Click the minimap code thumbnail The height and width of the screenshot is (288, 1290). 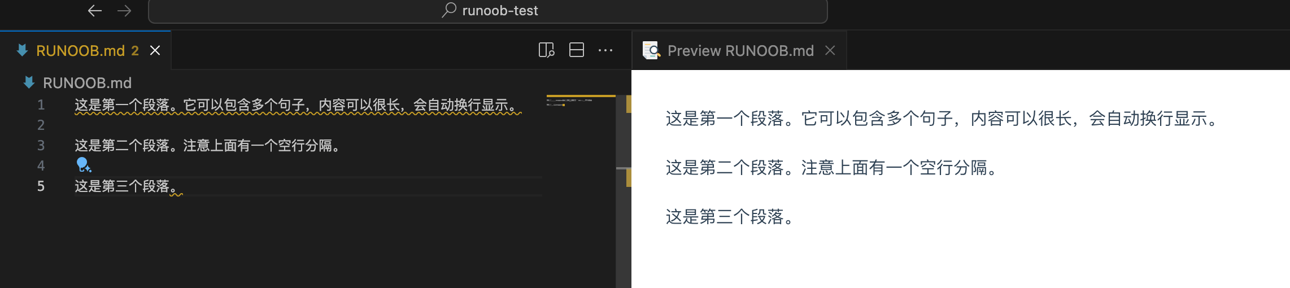tap(569, 102)
